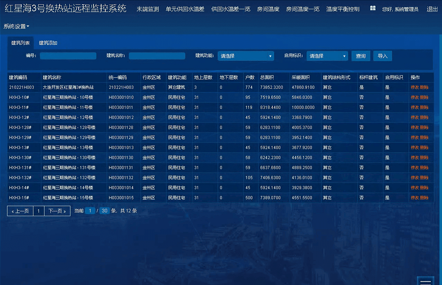
Task: Open the 启用标识 select dropdown
Action: click(327, 56)
